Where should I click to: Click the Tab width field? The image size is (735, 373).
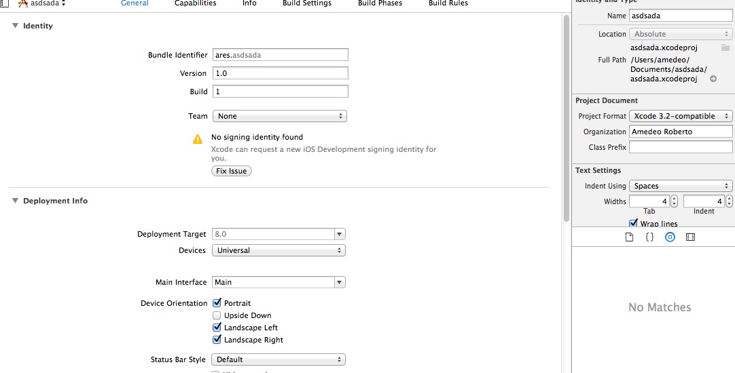click(649, 201)
